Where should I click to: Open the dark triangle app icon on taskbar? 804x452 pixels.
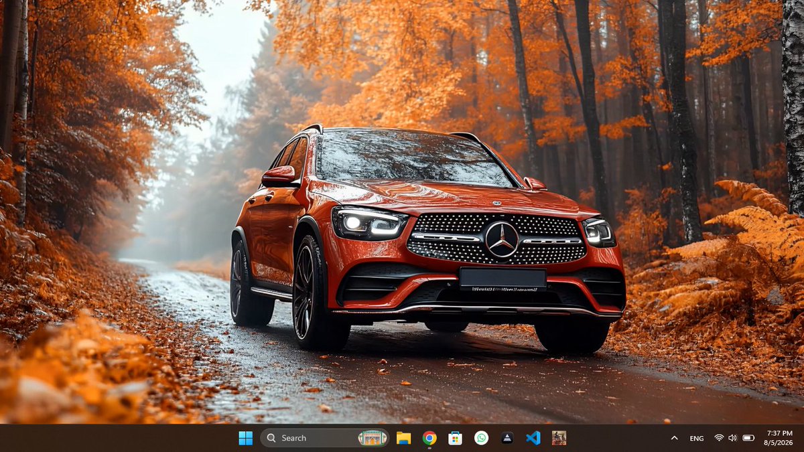click(x=507, y=438)
